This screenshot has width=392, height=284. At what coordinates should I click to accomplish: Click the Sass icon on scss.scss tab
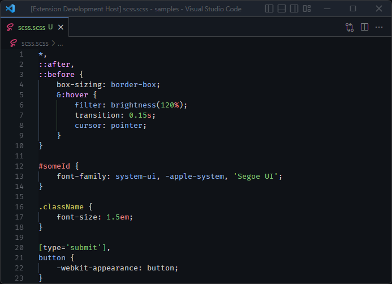click(10, 27)
